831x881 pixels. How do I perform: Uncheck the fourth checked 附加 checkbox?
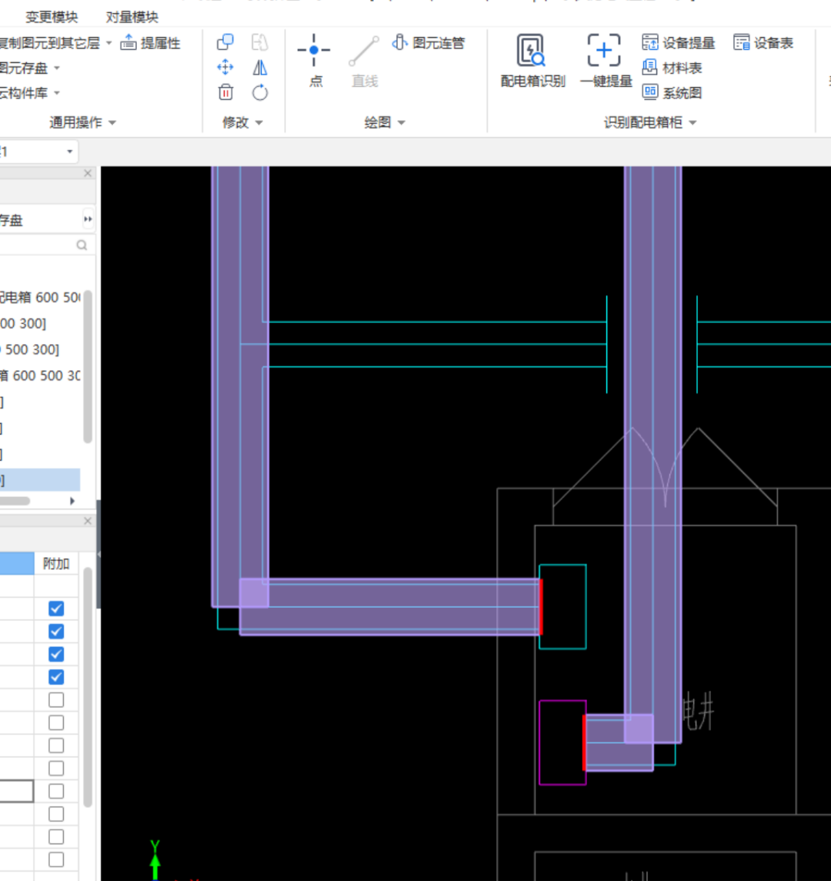(56, 677)
